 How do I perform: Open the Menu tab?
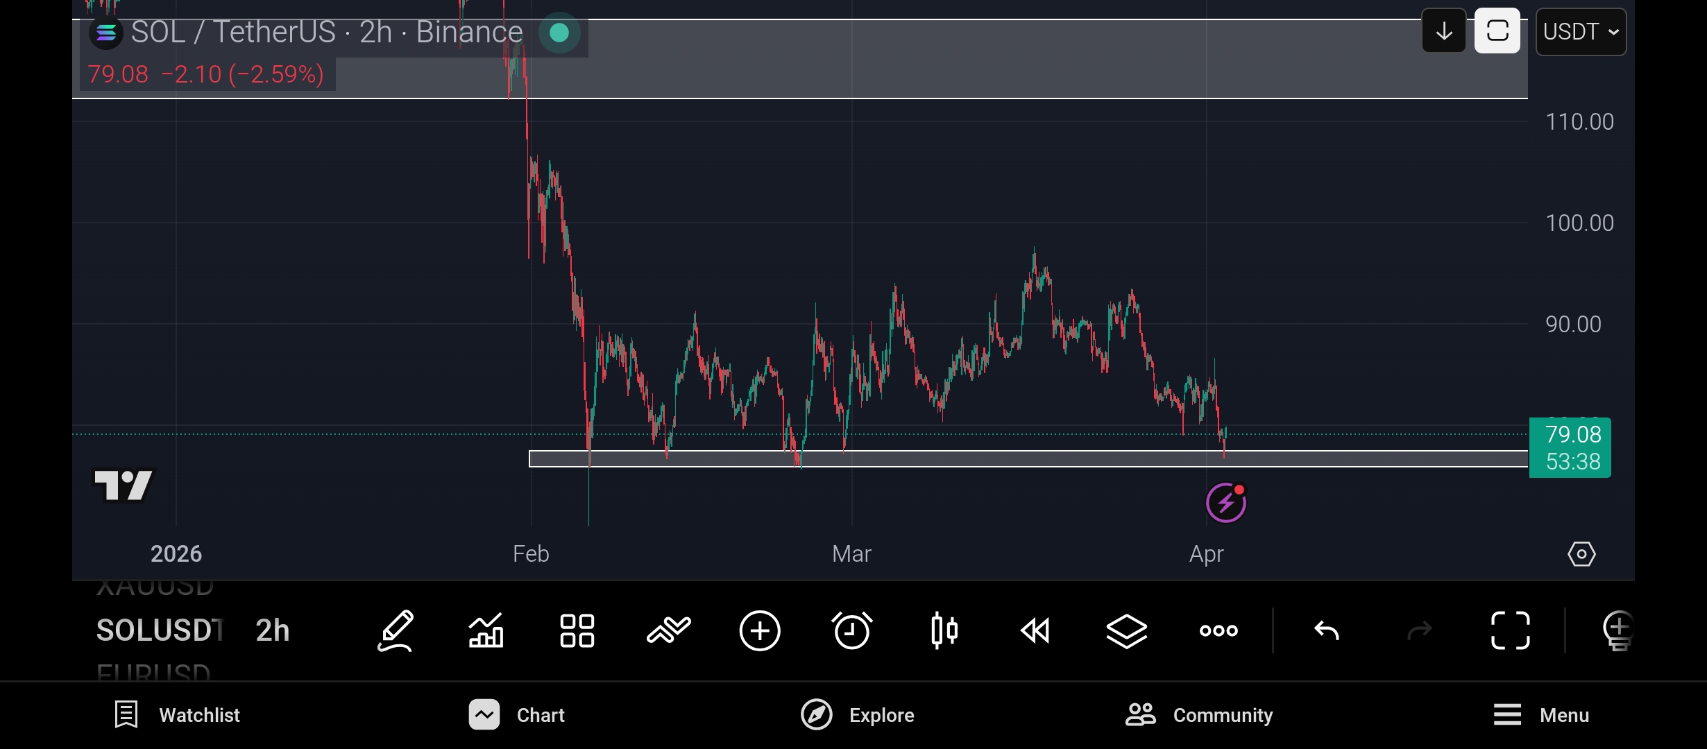(1541, 715)
